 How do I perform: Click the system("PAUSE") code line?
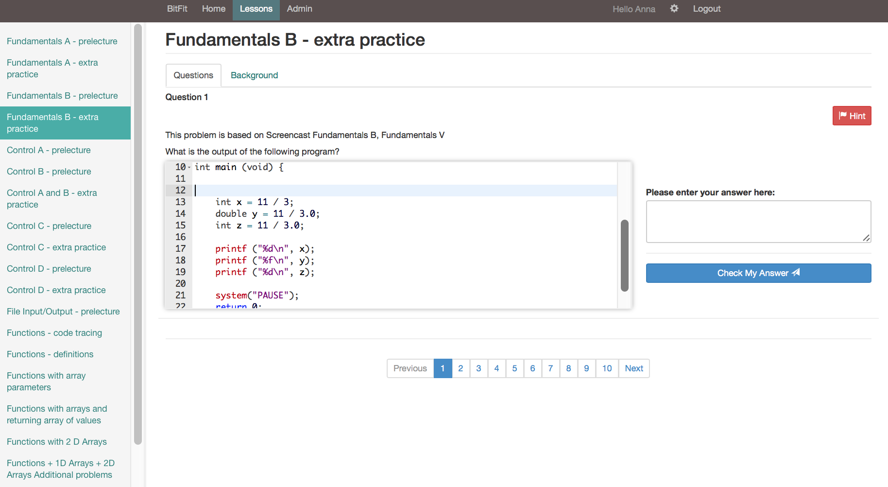[257, 296]
